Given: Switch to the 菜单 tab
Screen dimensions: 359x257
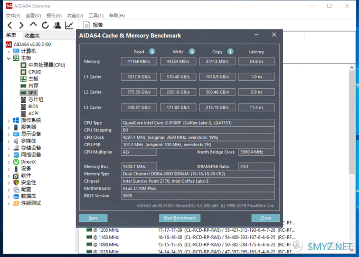Looking at the screenshot, I should coord(11,35).
